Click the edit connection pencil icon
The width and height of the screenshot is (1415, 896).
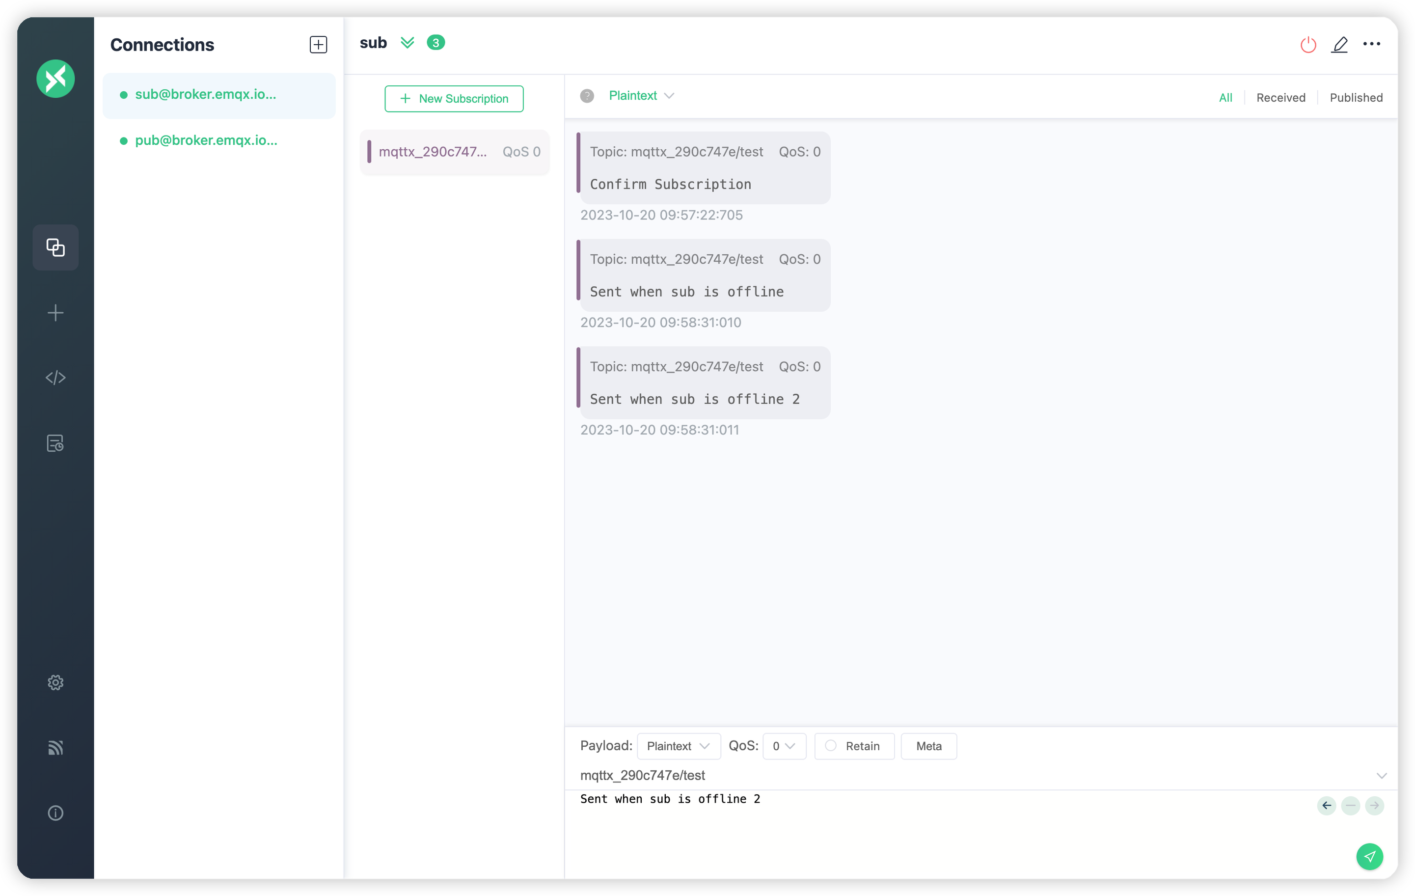[1339, 45]
